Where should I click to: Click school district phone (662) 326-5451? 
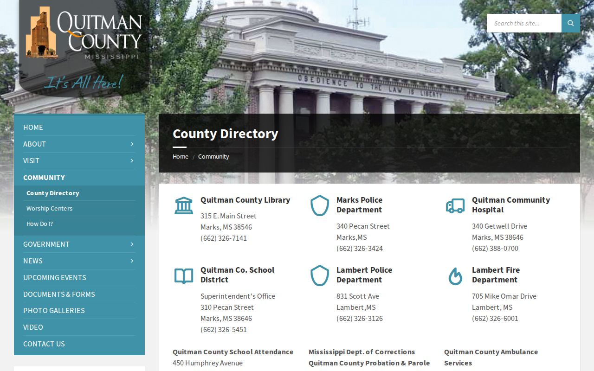[x=224, y=329]
